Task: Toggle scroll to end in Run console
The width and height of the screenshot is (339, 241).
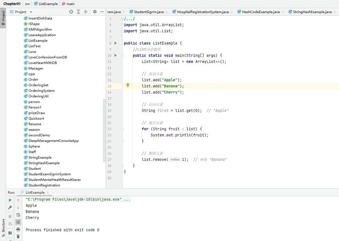Action: pyautogui.click(x=18, y=222)
